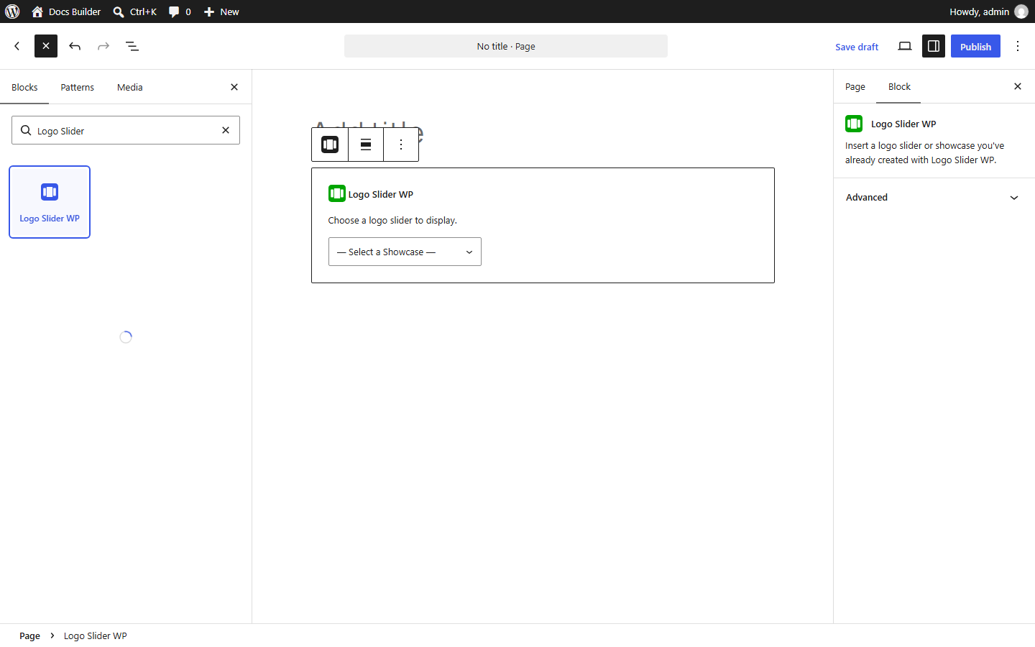Click the block type icon in toolbar
This screenshot has height=647, width=1035.
point(330,144)
